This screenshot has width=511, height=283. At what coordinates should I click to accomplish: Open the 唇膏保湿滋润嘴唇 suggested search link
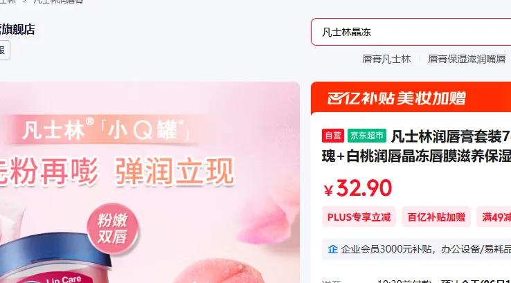[467, 59]
